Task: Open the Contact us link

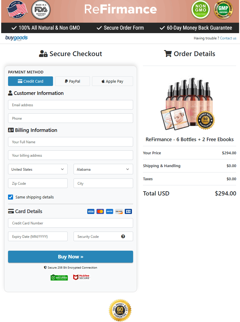Action: (228, 38)
